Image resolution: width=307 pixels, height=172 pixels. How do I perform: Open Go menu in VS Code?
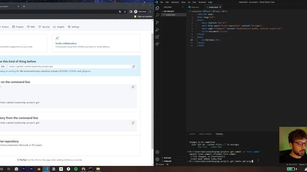click(x=189, y=2)
